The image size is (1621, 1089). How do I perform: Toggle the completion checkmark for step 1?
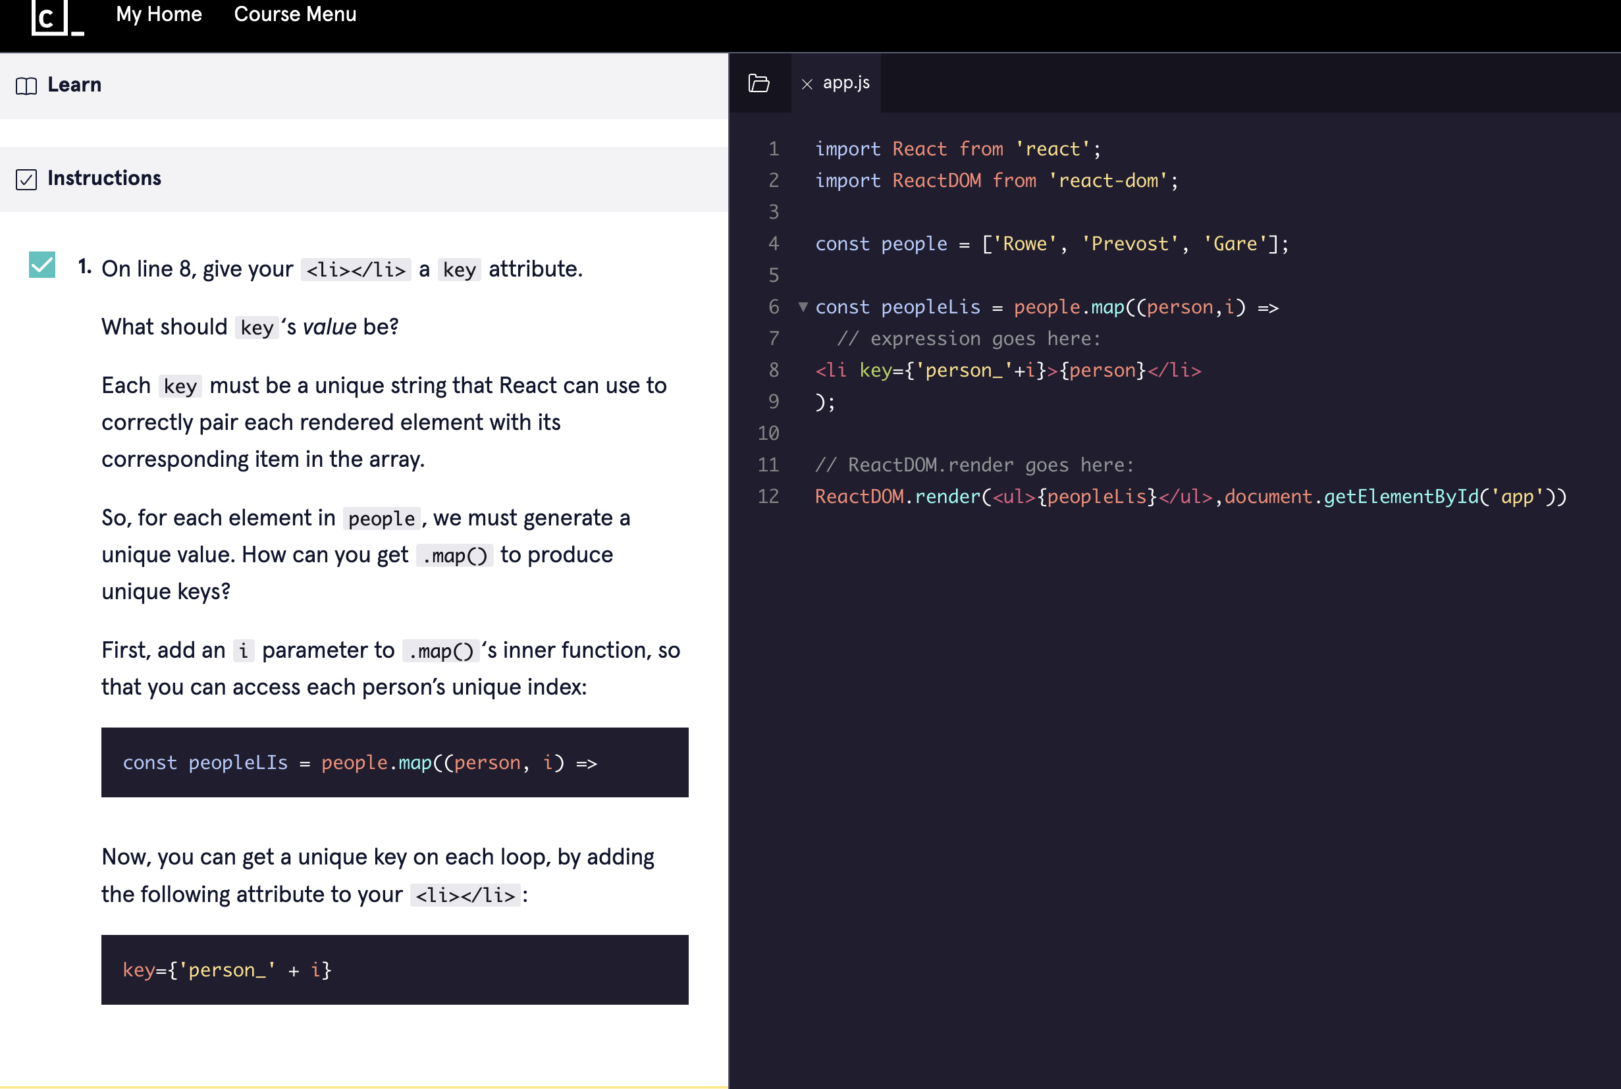pyautogui.click(x=41, y=265)
